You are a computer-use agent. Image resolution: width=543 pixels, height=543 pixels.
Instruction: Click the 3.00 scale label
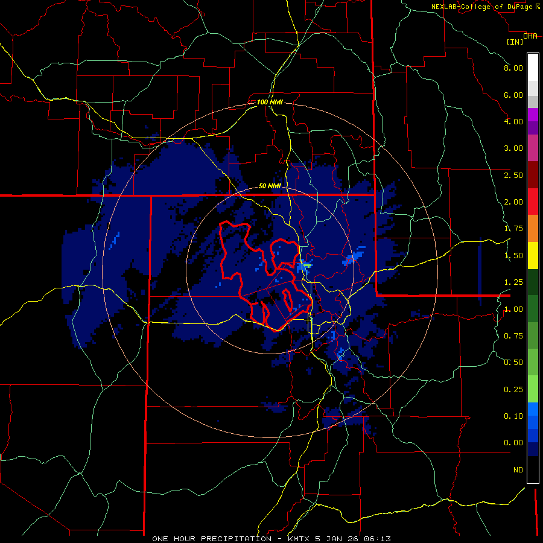click(x=513, y=148)
